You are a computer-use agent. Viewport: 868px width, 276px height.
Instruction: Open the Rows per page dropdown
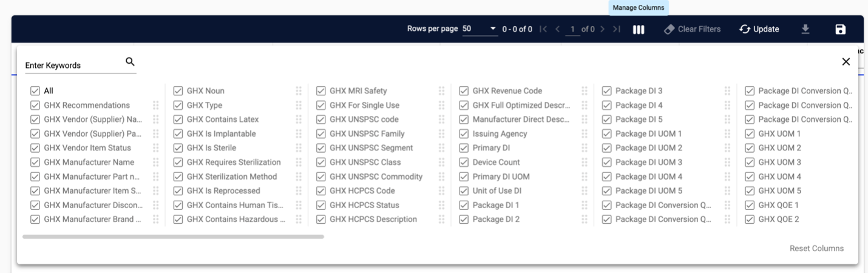coord(480,29)
